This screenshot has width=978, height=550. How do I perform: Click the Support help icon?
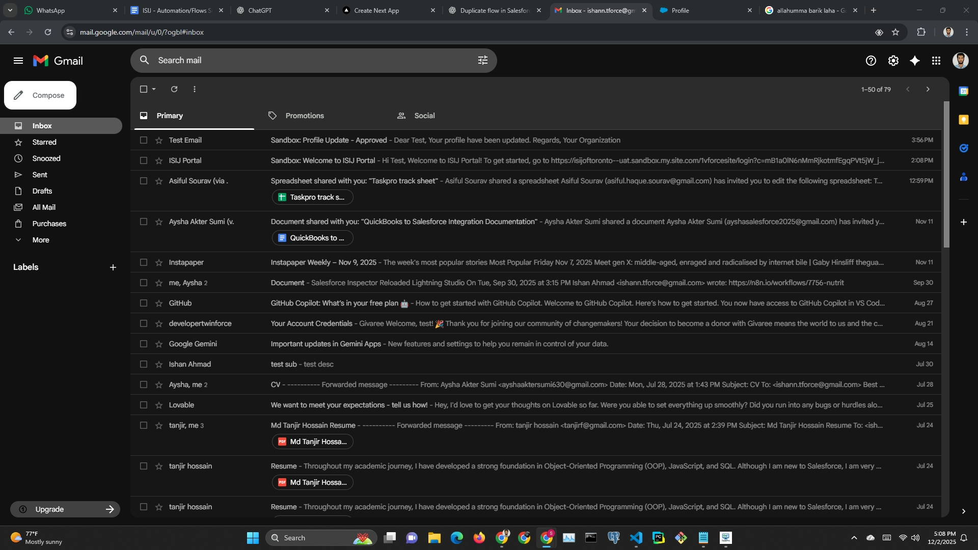coord(871,61)
